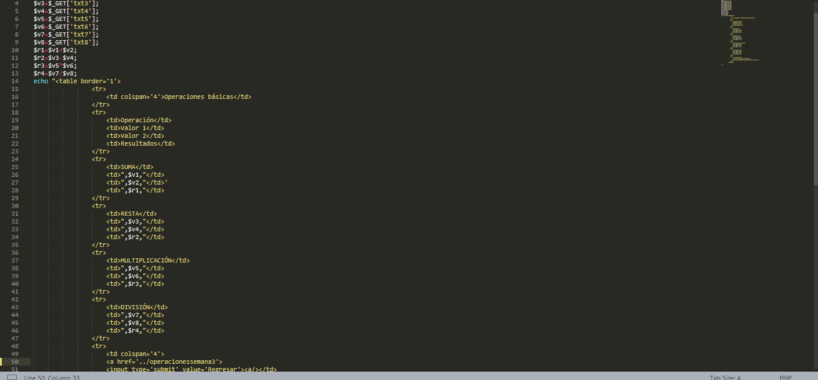Click the 'Operación' table cell text

tap(137, 120)
